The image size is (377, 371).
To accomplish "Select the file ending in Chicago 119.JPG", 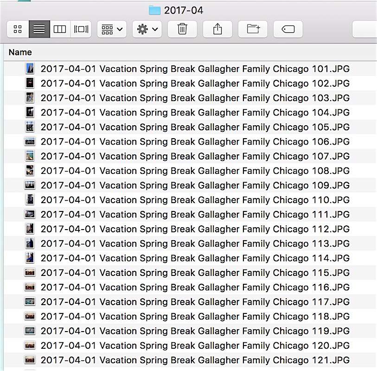I will pyautogui.click(x=190, y=331).
